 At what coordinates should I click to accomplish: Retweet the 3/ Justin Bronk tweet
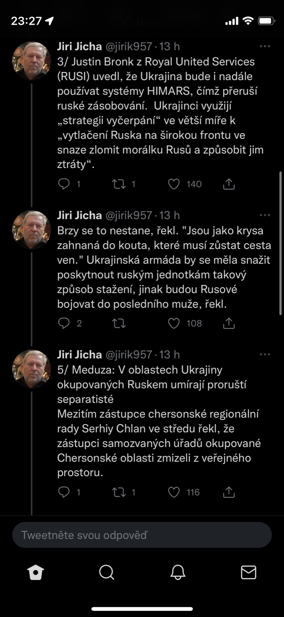click(x=119, y=184)
